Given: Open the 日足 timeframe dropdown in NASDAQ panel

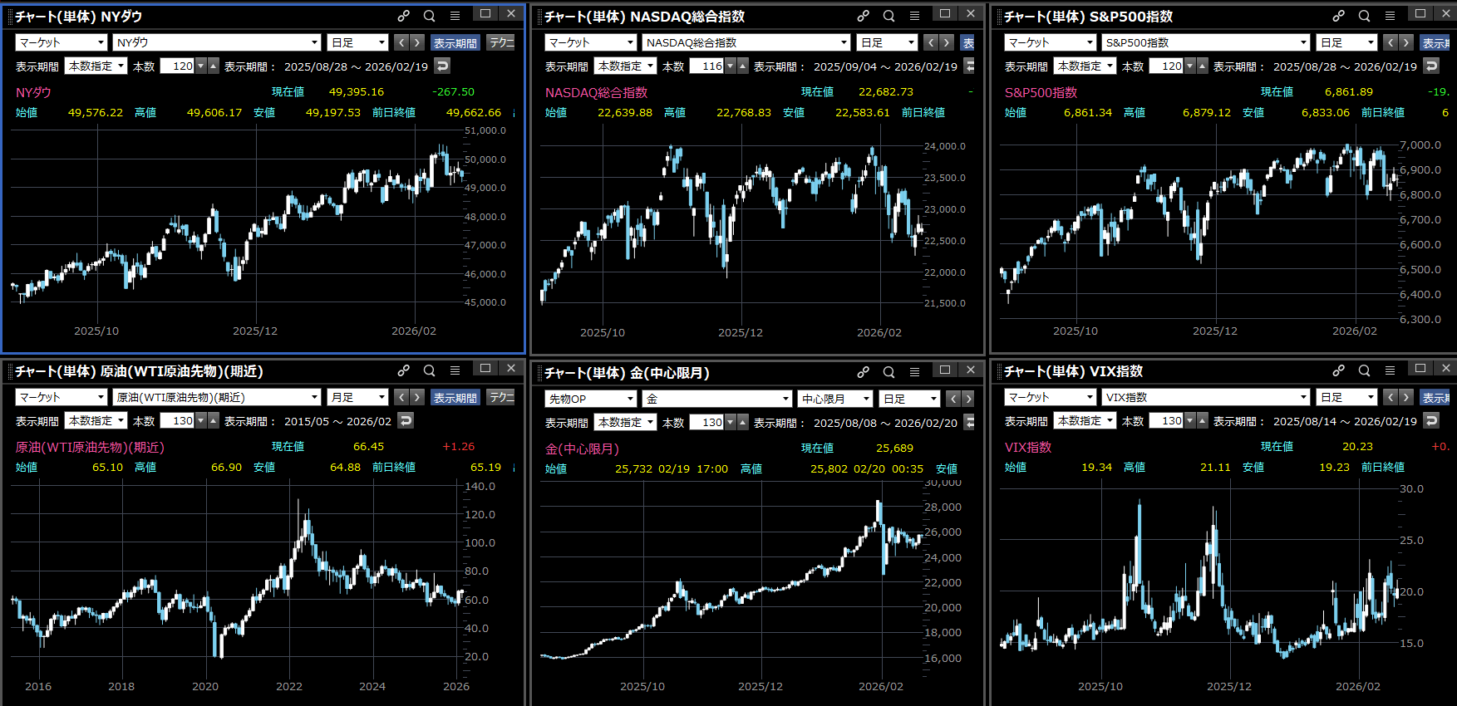Looking at the screenshot, I should pyautogui.click(x=887, y=42).
